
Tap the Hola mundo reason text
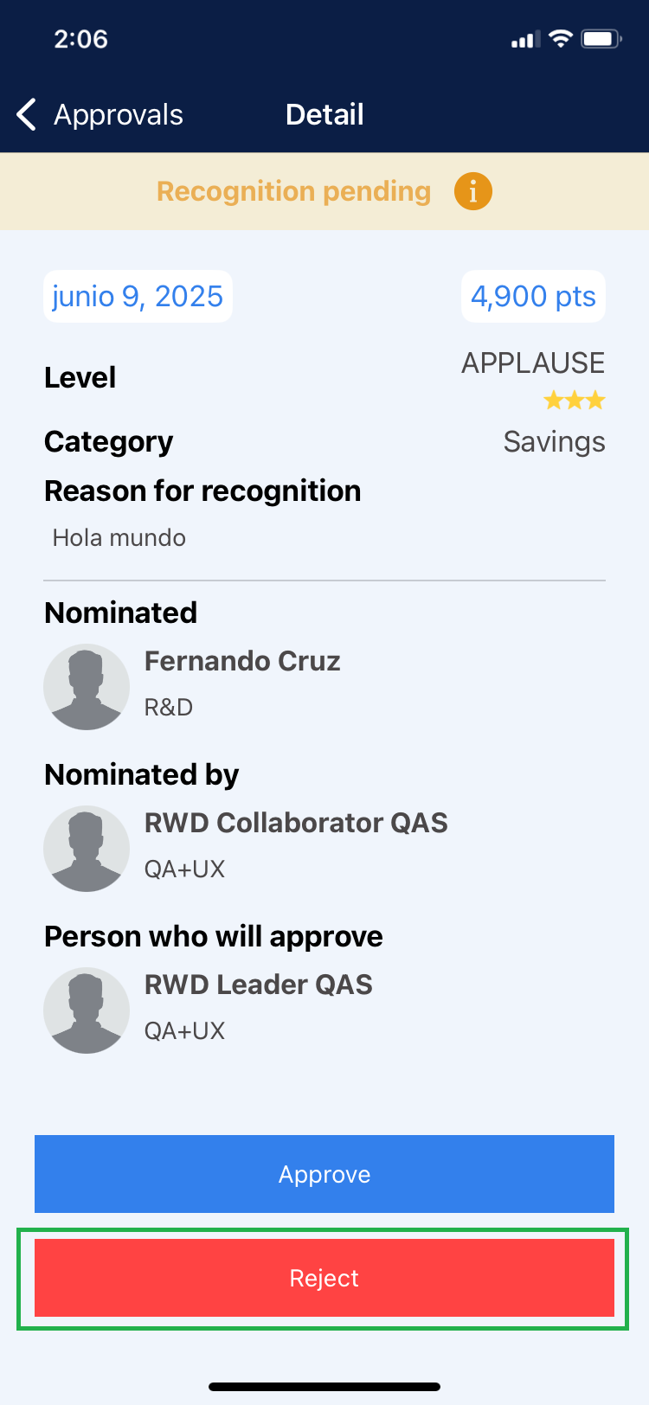(119, 538)
